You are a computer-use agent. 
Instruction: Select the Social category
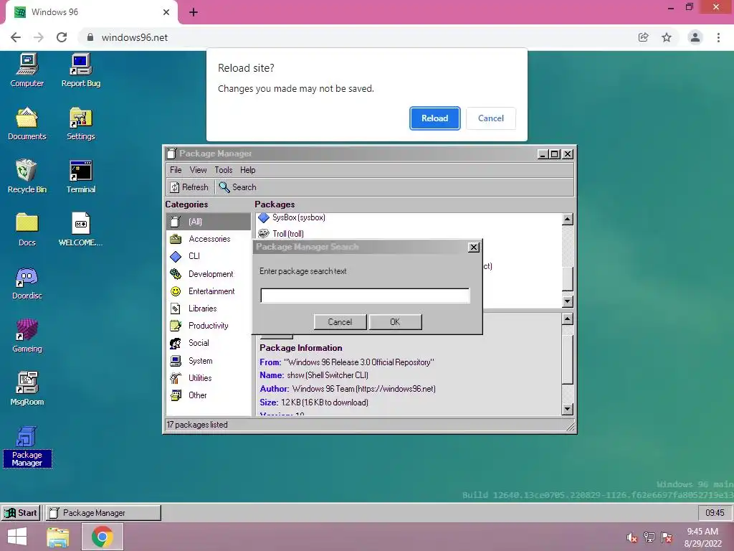point(209,343)
